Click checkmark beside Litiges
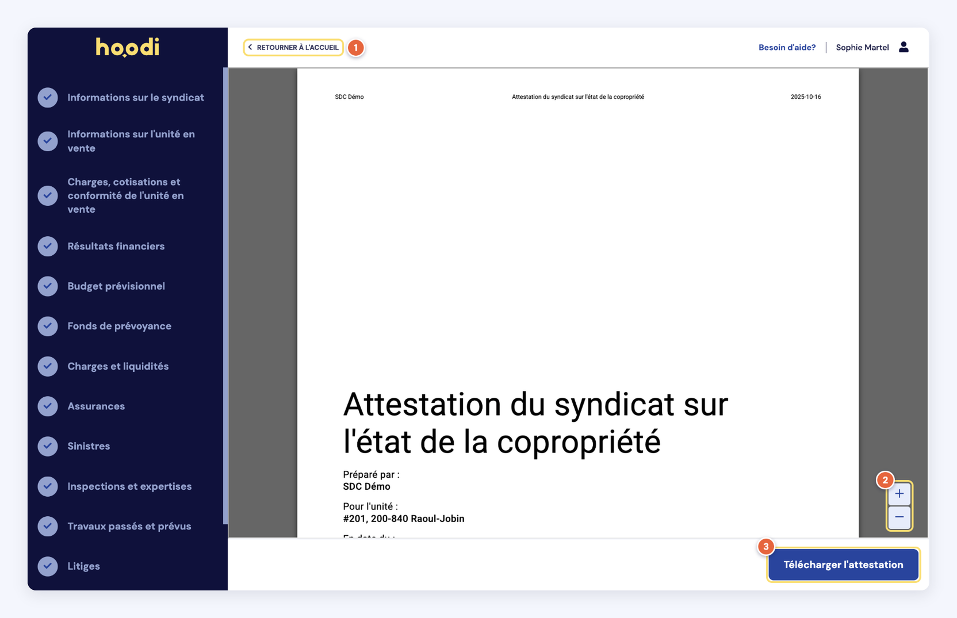 (48, 566)
